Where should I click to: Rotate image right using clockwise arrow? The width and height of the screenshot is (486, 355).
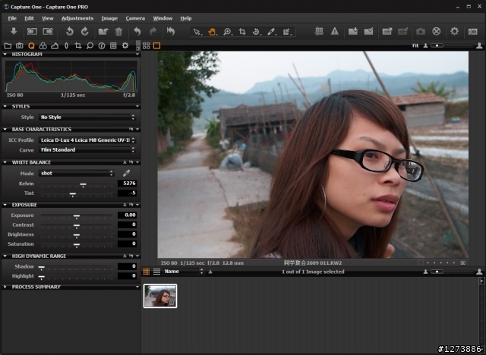tap(84, 31)
